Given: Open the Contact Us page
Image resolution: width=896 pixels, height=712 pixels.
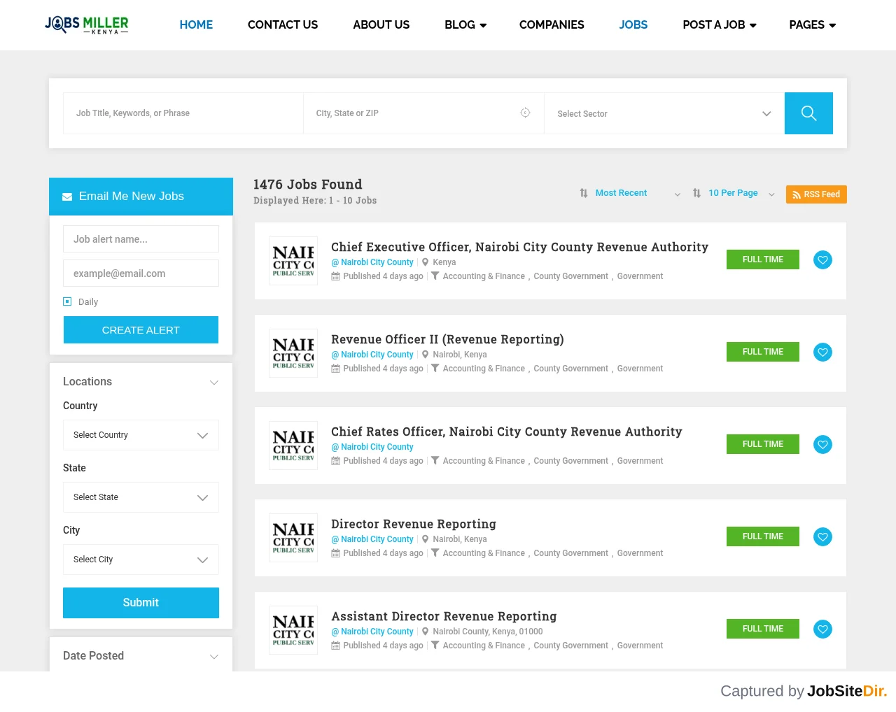Looking at the screenshot, I should 283,25.
